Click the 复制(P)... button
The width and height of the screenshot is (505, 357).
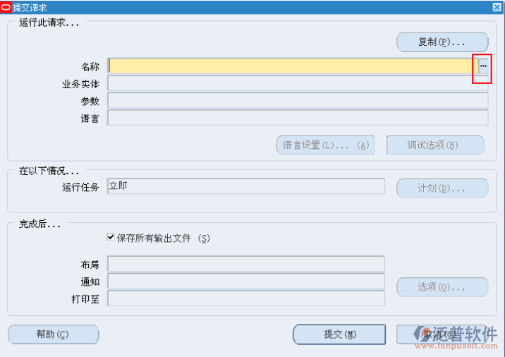point(442,42)
